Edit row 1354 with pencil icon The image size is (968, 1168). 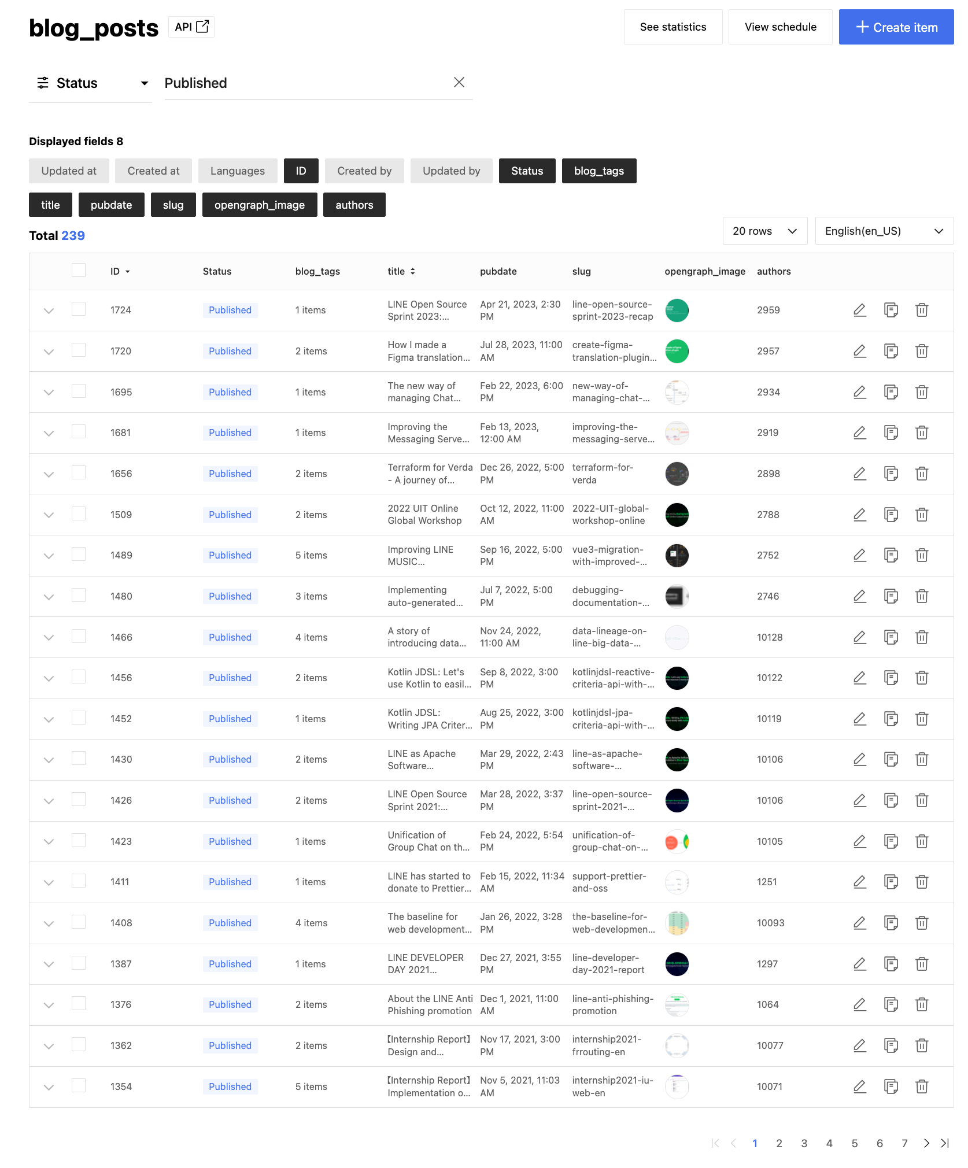(860, 1086)
